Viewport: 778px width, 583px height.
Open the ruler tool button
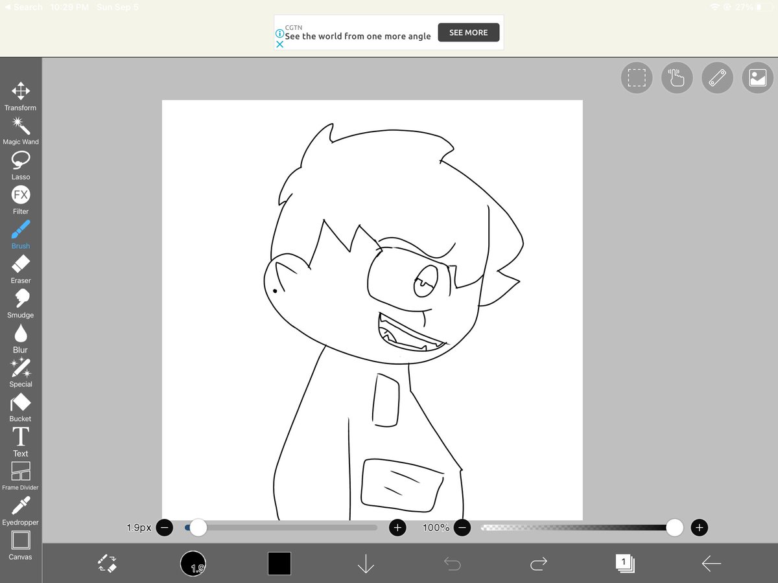click(717, 78)
